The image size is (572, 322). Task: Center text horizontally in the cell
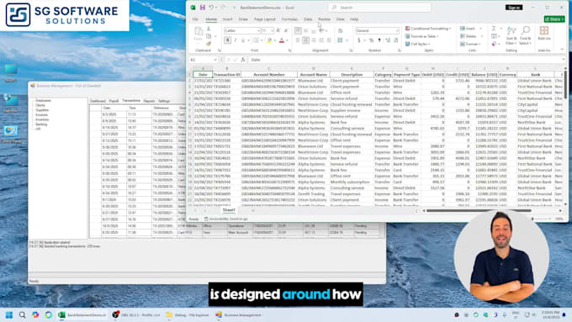pyautogui.click(x=305, y=40)
